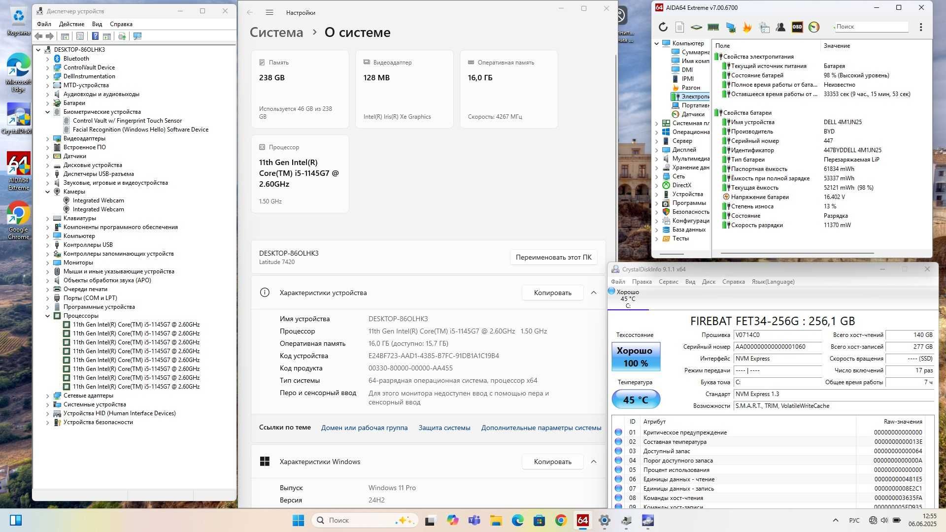Open Microsoft Teams from the taskbar
This screenshot has width=946, height=532.
[x=474, y=520]
